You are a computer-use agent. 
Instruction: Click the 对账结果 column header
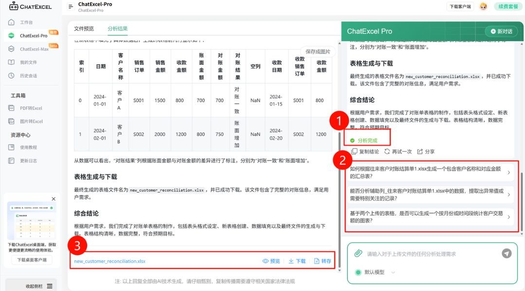click(x=237, y=66)
